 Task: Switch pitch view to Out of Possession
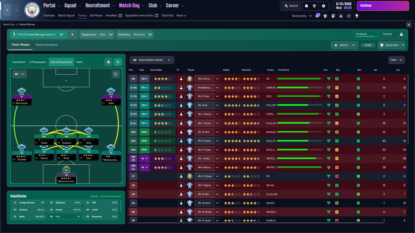61,62
